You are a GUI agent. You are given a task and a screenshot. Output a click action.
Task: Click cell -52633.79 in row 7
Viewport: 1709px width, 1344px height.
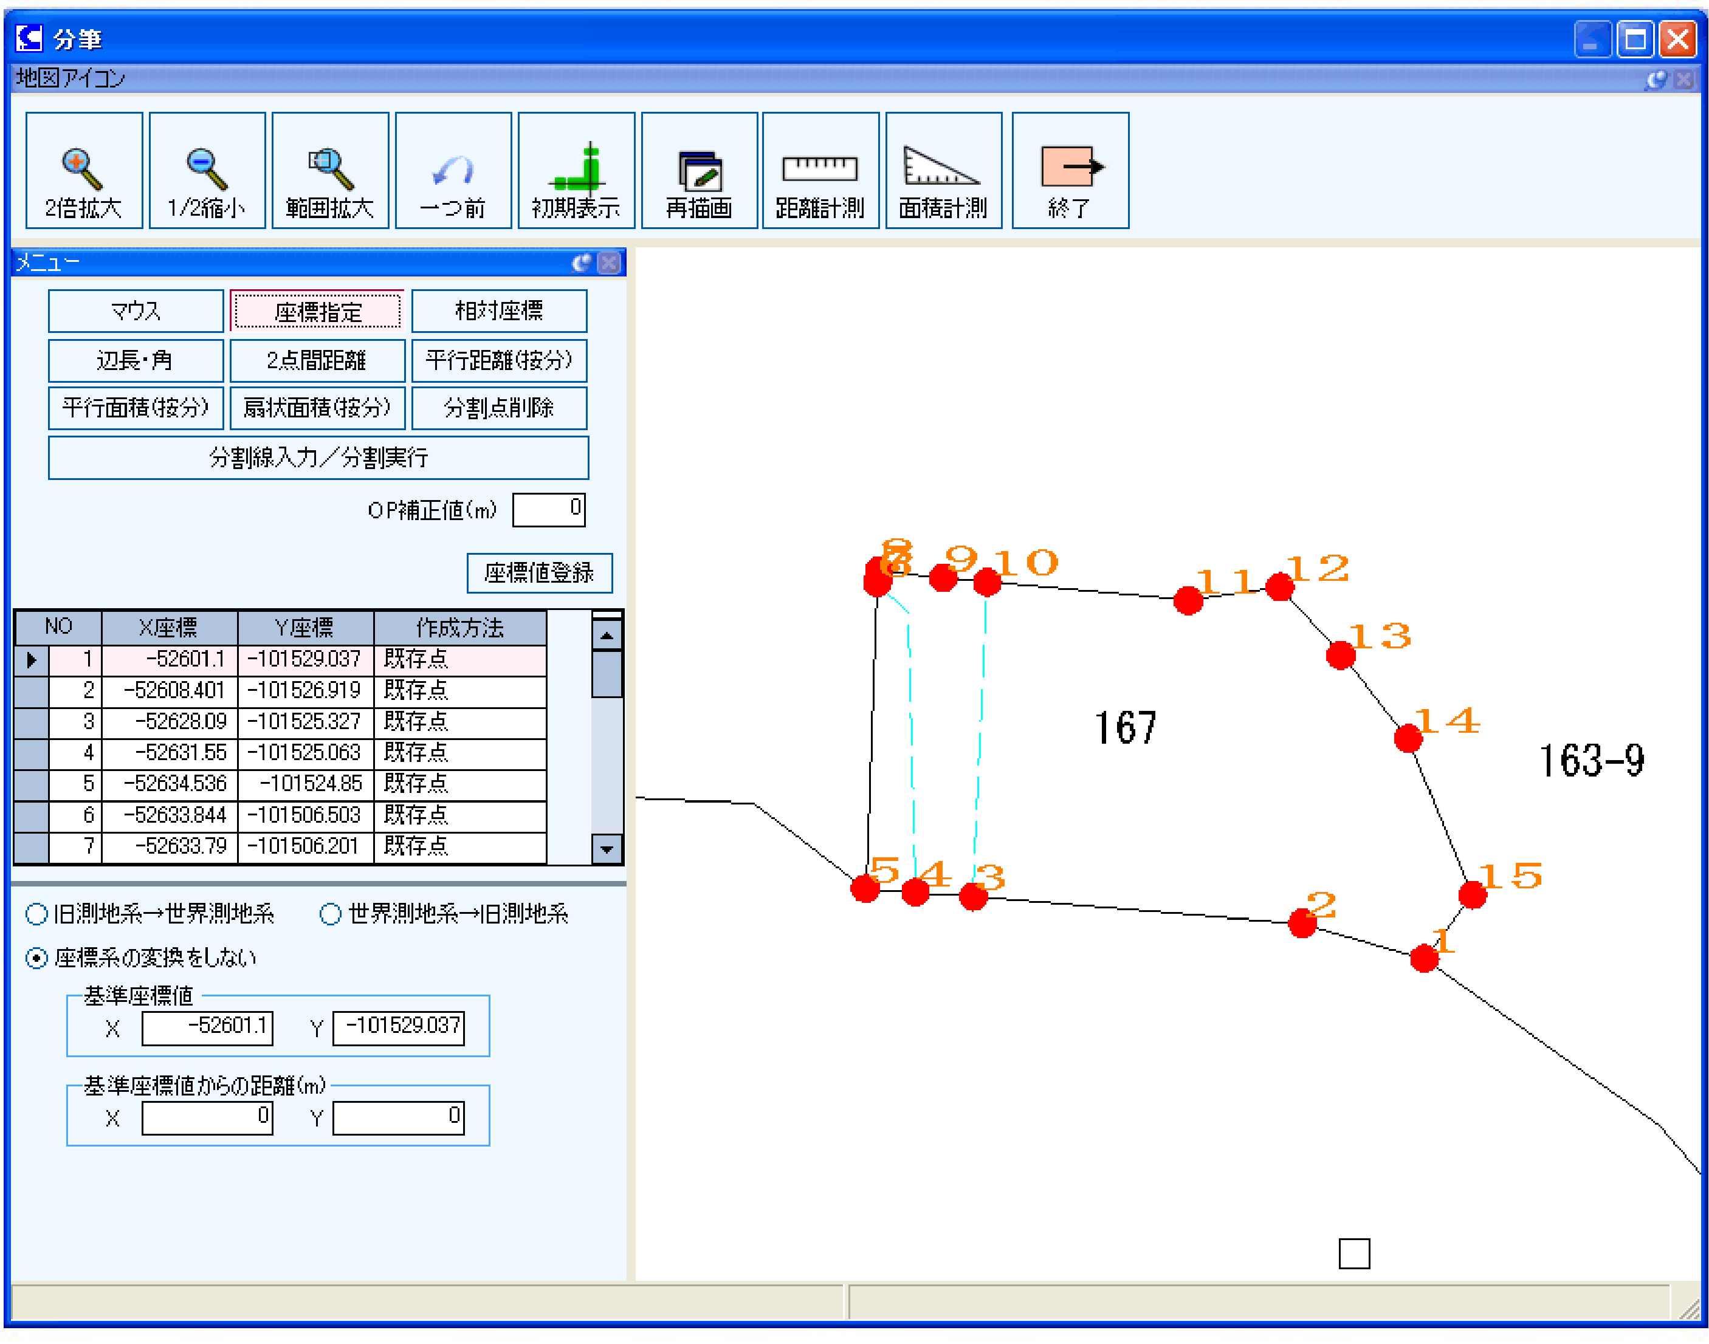pyautogui.click(x=169, y=847)
